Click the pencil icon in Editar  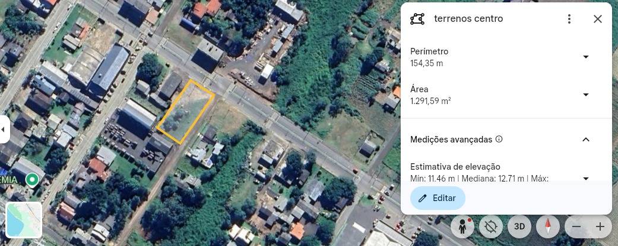pos(423,198)
